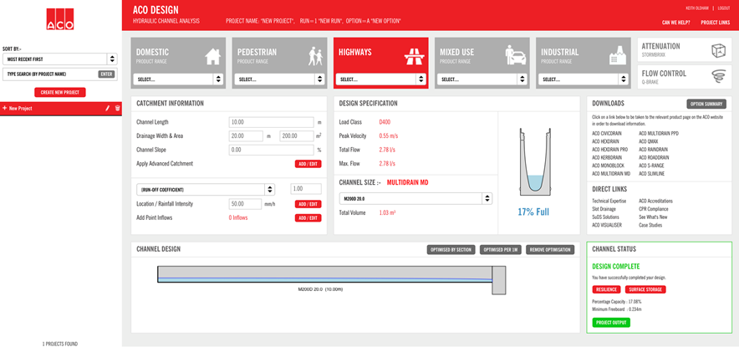The image size is (739, 347).
Task: Open the Project Links menu
Action: (715, 23)
